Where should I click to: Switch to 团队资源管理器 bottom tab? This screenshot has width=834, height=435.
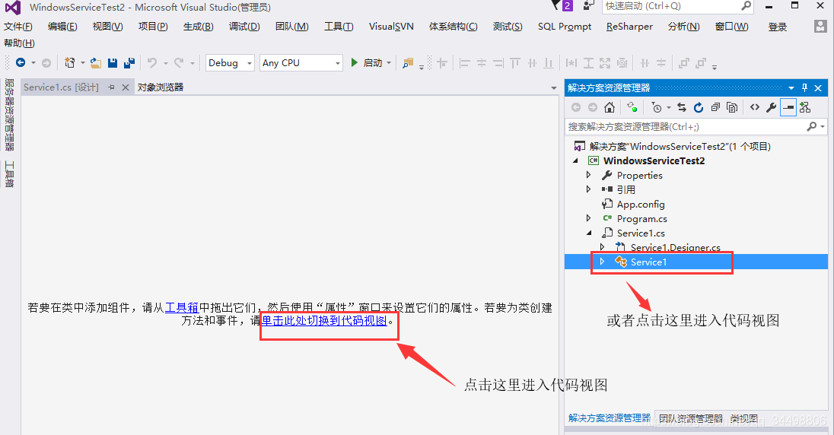691,418
